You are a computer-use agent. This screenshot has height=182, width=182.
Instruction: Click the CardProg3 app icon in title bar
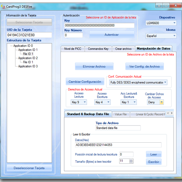3,7
